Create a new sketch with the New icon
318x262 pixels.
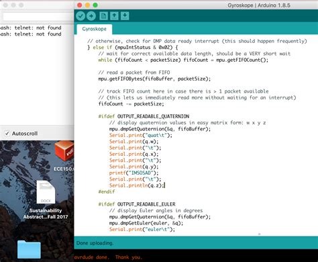(103, 16)
